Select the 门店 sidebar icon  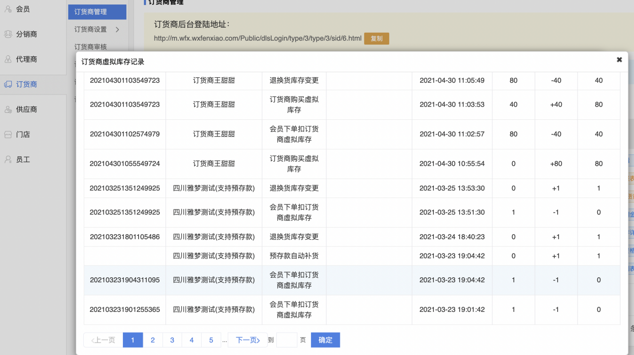[8, 134]
